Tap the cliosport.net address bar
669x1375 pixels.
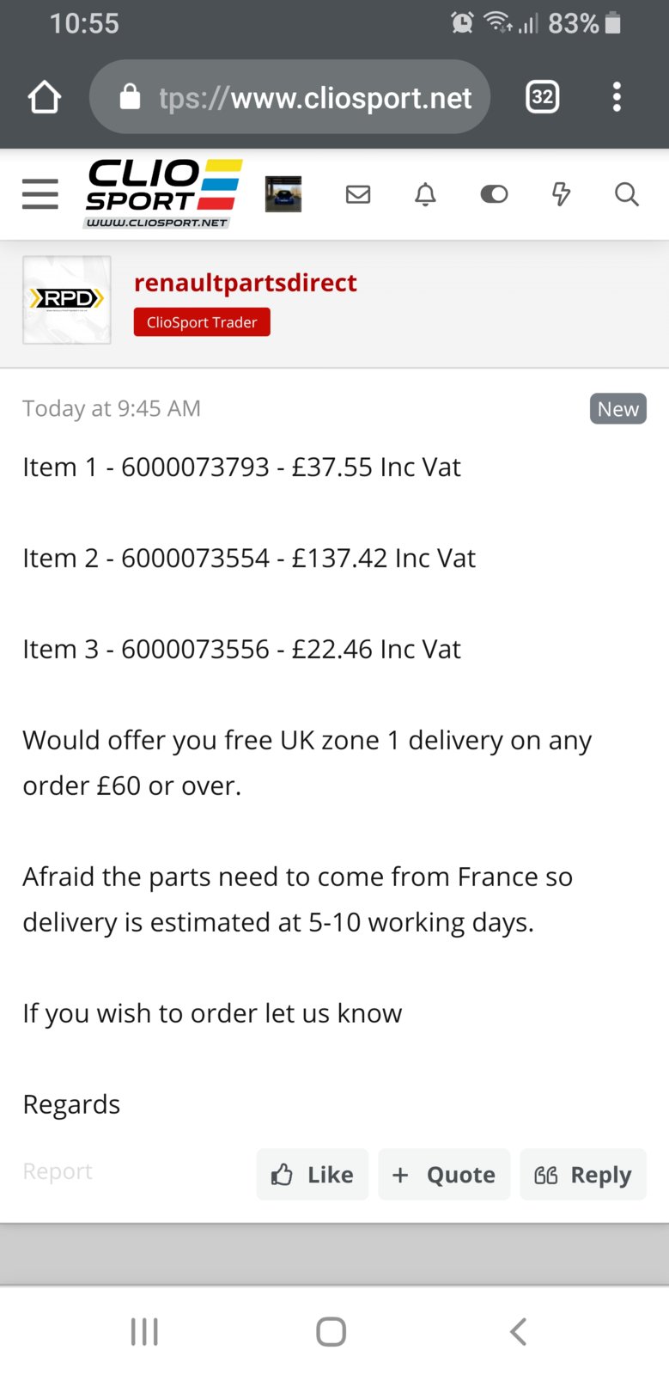pos(290,97)
